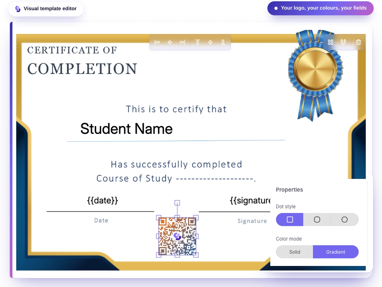Align selection to vertical middle
This screenshot has width=382, height=287.
[210, 42]
